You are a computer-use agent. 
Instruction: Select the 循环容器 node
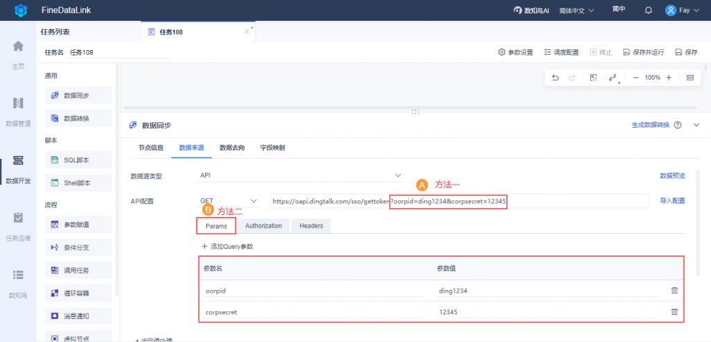point(78,293)
